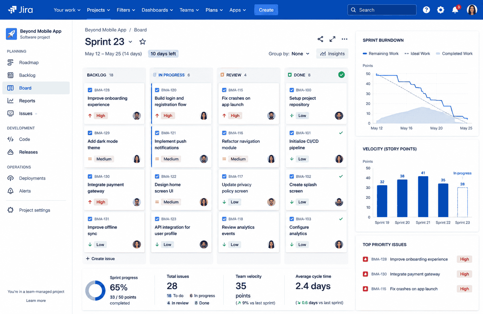Open the Setup project repository card

(316, 104)
